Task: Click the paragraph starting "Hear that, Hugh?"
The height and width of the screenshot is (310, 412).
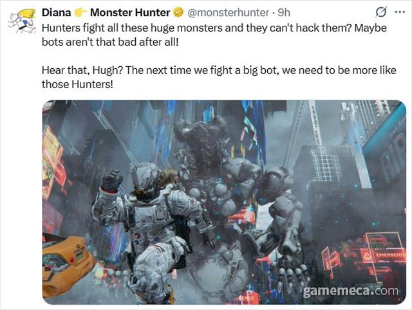Action: coord(219,77)
